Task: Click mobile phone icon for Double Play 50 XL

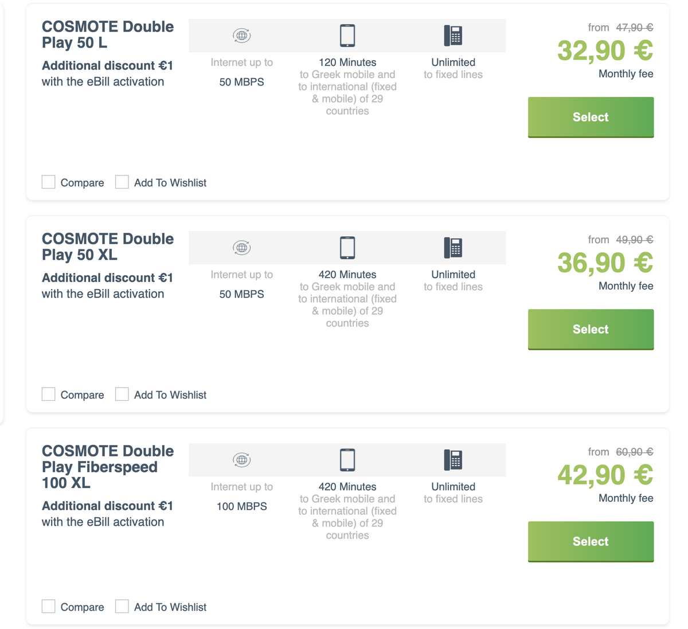Action: pos(347,248)
